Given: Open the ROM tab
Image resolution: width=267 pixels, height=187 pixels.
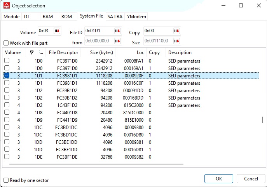Looking at the screenshot, I should point(68,16).
